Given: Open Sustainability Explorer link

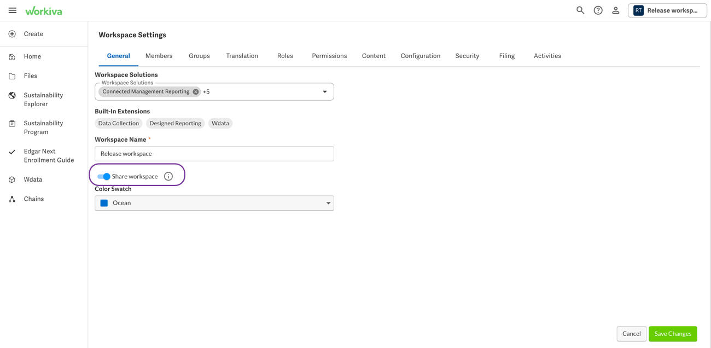Looking at the screenshot, I should 44,100.
